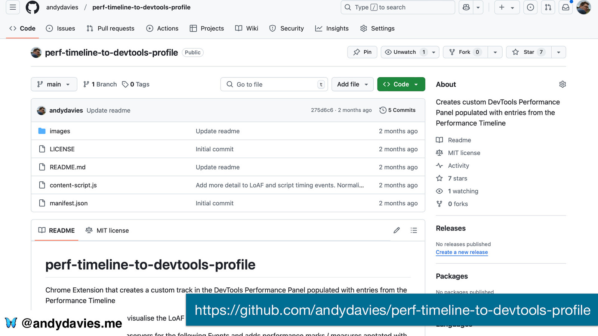This screenshot has width=598, height=336.
Task: Switch to the Settings tab
Action: pos(377,28)
